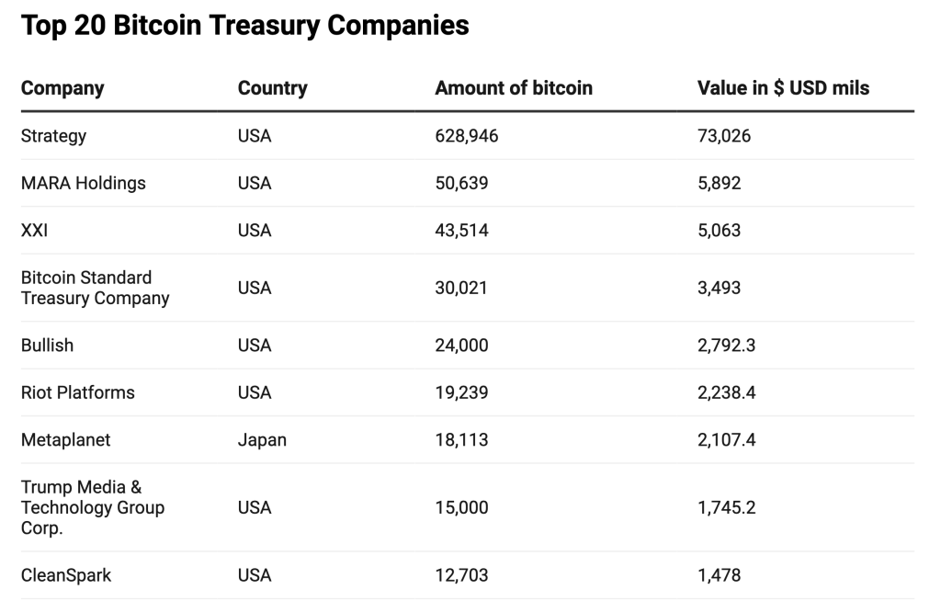Image resolution: width=941 pixels, height=601 pixels.
Task: Click the Country column header
Action: [x=272, y=88]
